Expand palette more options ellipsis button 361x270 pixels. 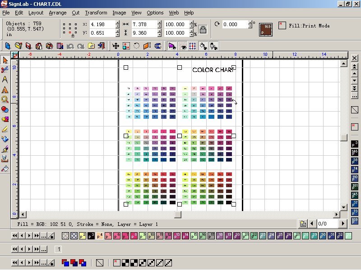click(43, 236)
